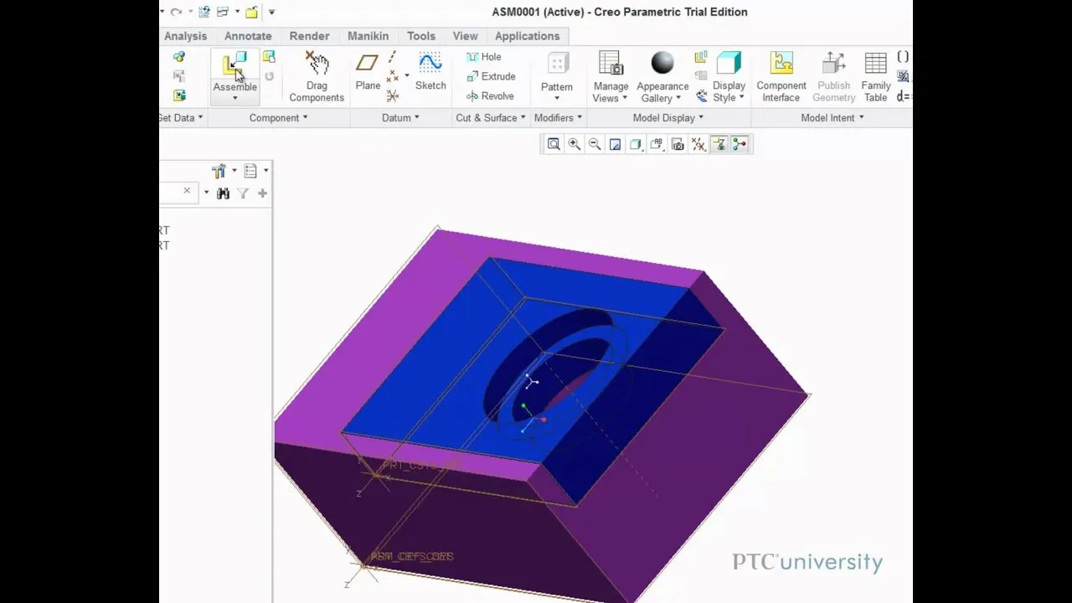Click the binoculars search icon

click(x=223, y=193)
